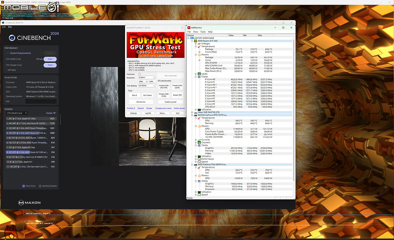Open the GPU-Z tool from FurMark

pos(134,95)
